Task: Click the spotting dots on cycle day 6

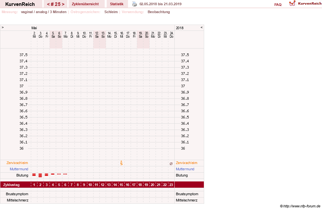Action: 65,174
